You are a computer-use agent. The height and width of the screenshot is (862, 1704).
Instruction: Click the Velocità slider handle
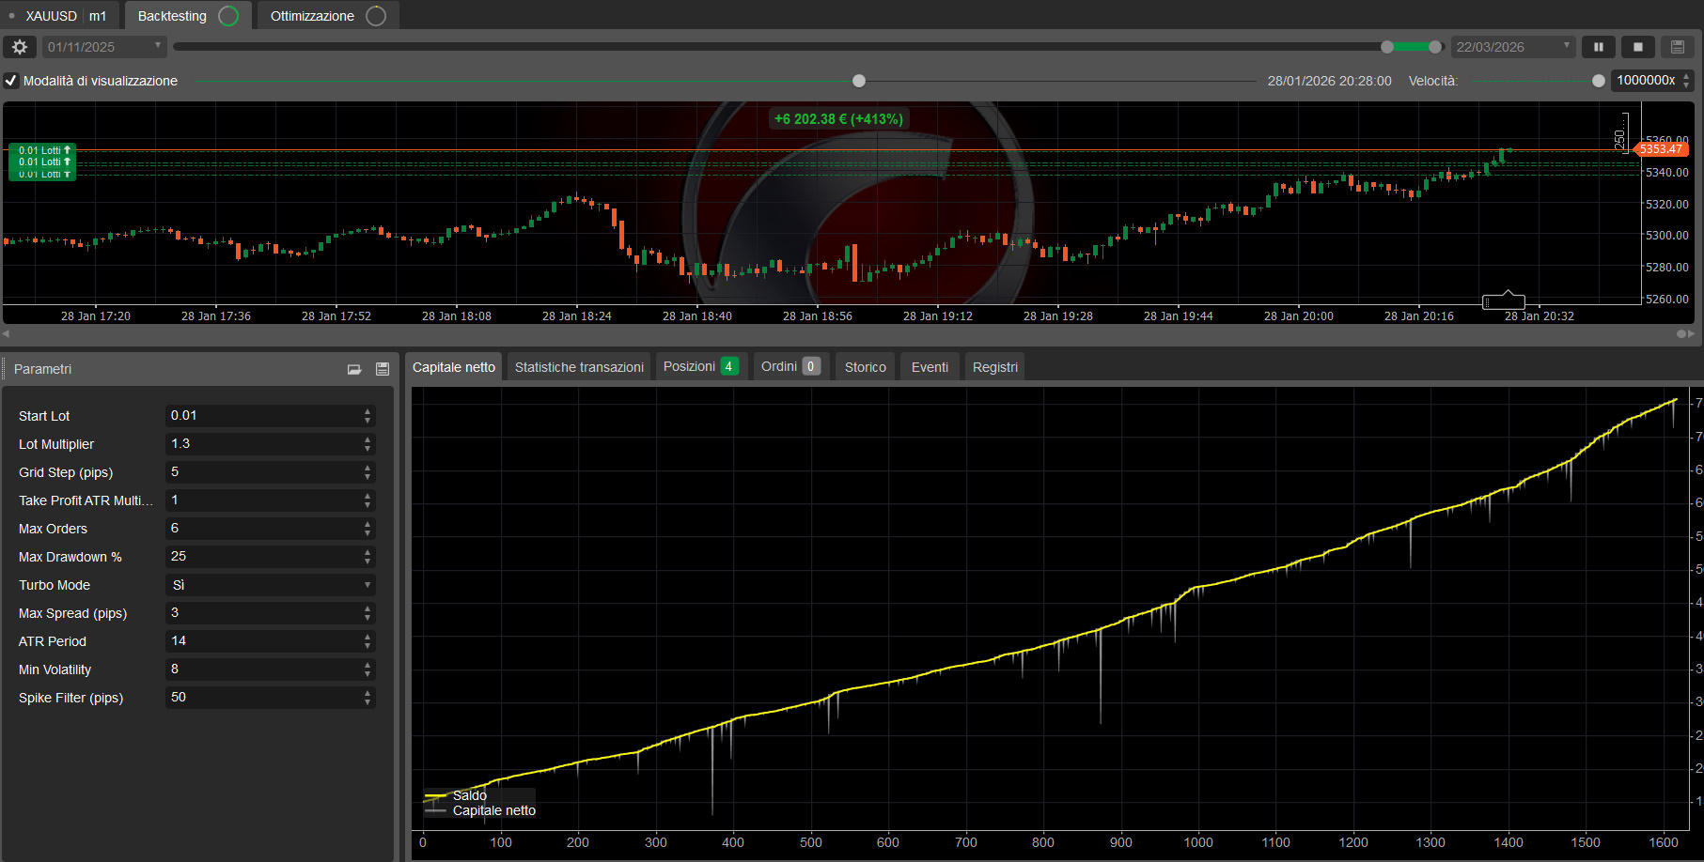[1599, 81]
